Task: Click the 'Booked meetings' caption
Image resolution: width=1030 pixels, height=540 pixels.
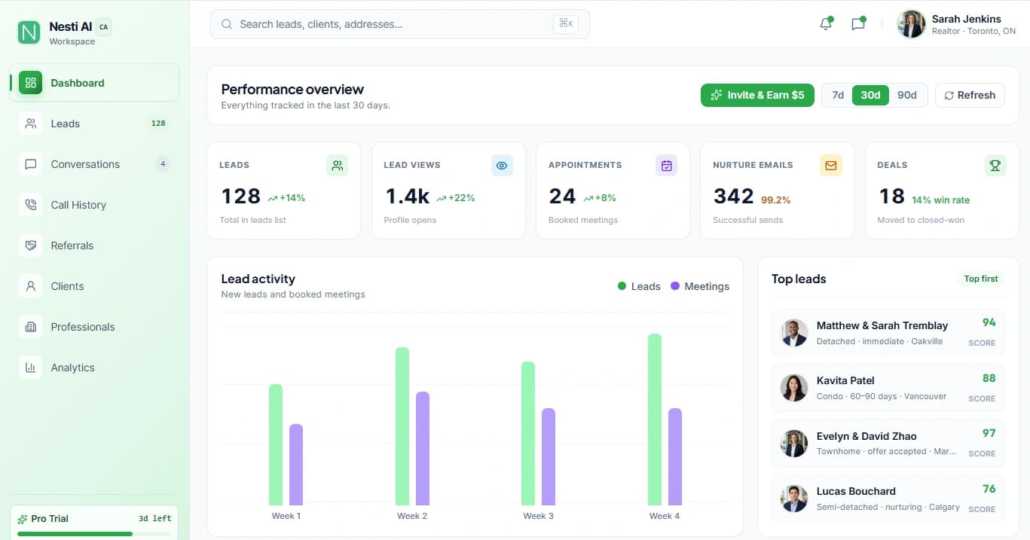Action: click(x=583, y=220)
